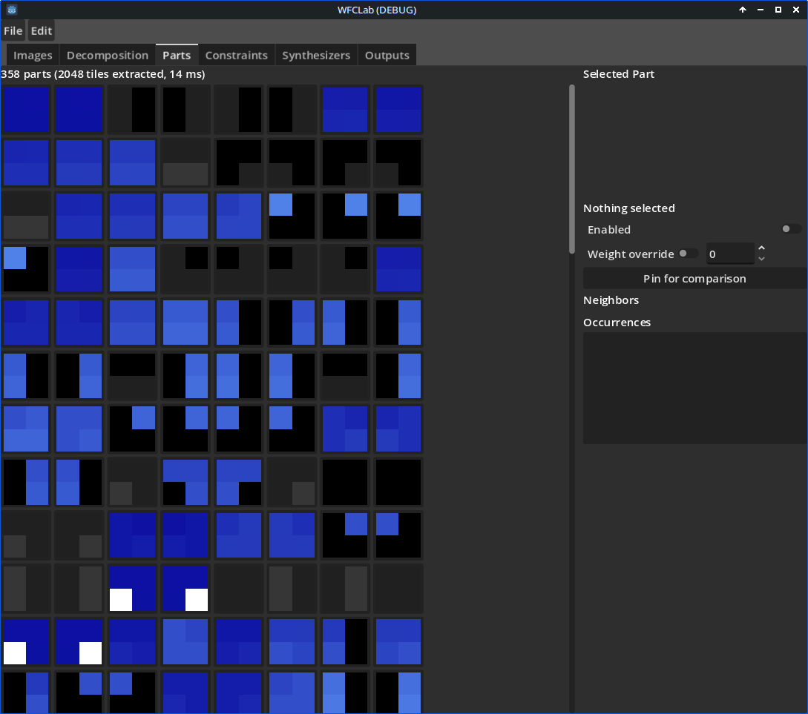Minimize the WFCLab window

point(760,10)
